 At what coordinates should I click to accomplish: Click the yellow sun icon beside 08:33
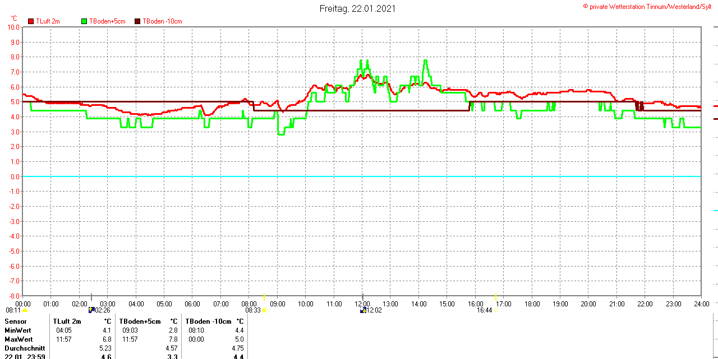264,310
